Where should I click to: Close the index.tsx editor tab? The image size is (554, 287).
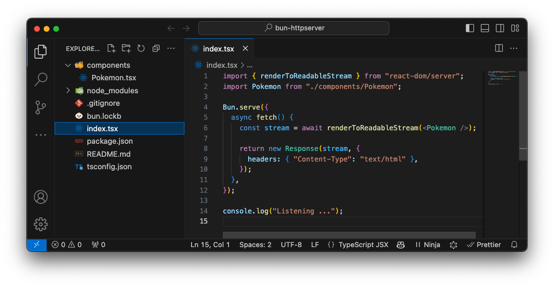click(x=245, y=49)
